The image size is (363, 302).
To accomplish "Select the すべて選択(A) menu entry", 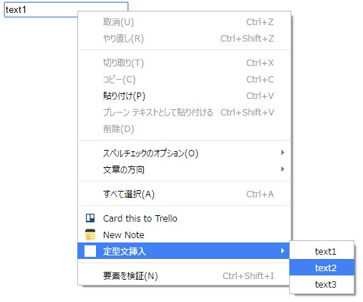I will (x=184, y=194).
